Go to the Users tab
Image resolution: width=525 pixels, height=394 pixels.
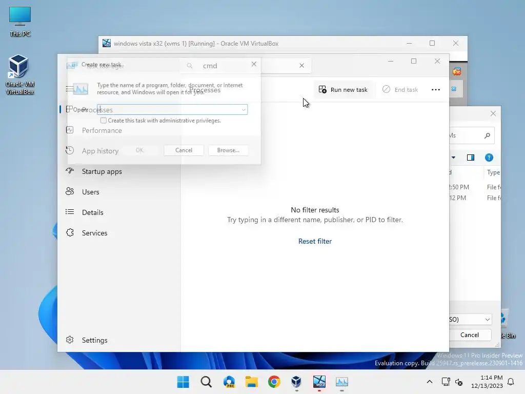pos(90,192)
